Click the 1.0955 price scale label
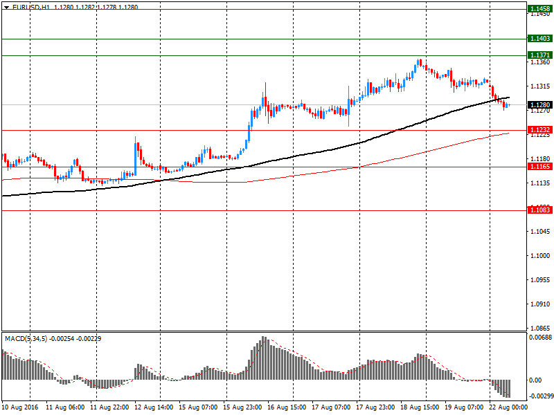The height and width of the screenshot is (415, 554). pos(540,280)
